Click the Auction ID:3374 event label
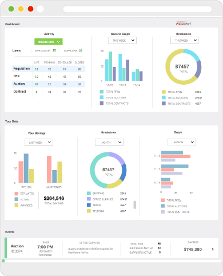The width and height of the screenshot is (223, 276). tap(17, 249)
